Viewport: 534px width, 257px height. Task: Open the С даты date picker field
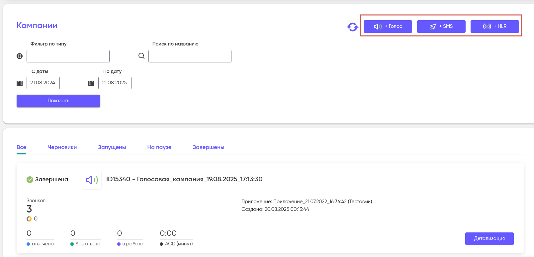tap(43, 83)
